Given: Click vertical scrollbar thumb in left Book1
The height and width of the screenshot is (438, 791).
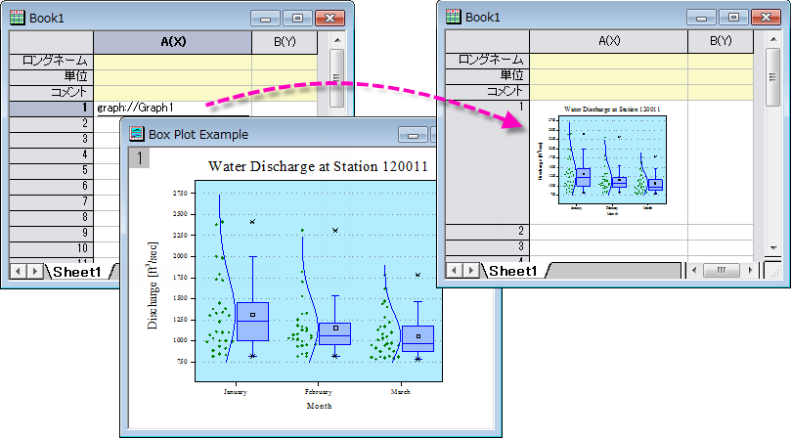Looking at the screenshot, I should tap(337, 78).
